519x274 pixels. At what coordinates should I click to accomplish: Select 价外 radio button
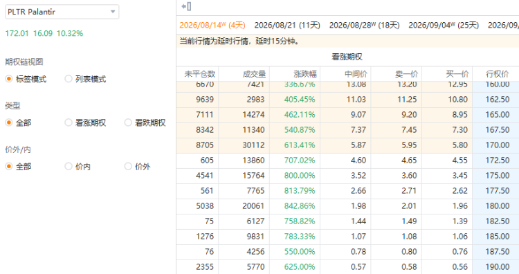pos(128,166)
